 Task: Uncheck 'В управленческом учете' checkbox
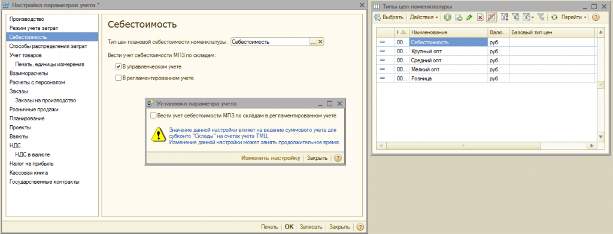pos(119,67)
